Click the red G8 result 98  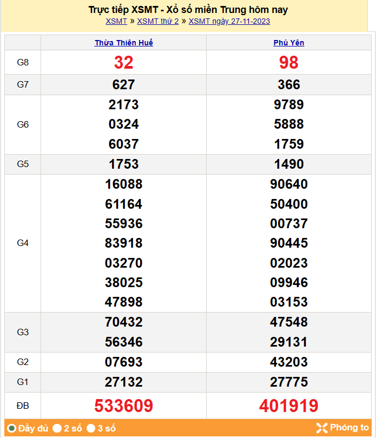point(289,62)
